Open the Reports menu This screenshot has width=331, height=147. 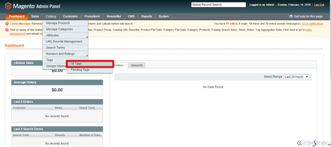coord(147,16)
